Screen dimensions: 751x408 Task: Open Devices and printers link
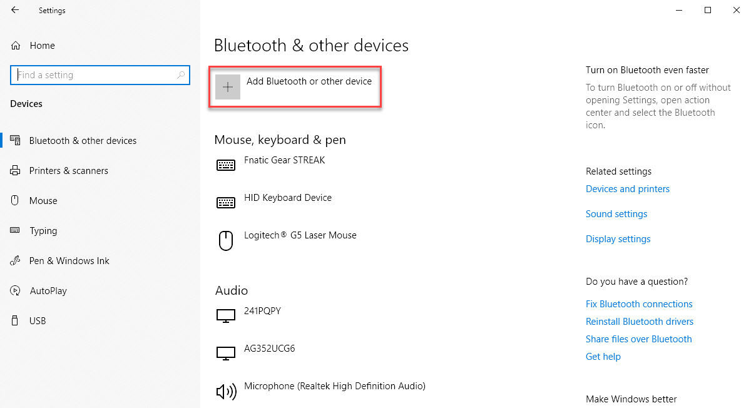628,189
